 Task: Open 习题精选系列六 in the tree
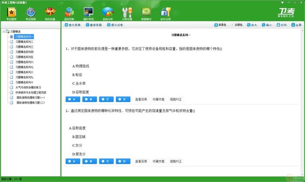coord(24,62)
